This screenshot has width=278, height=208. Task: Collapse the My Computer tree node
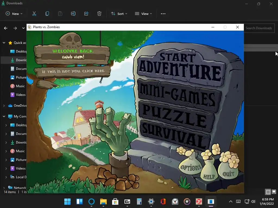tap(4, 116)
